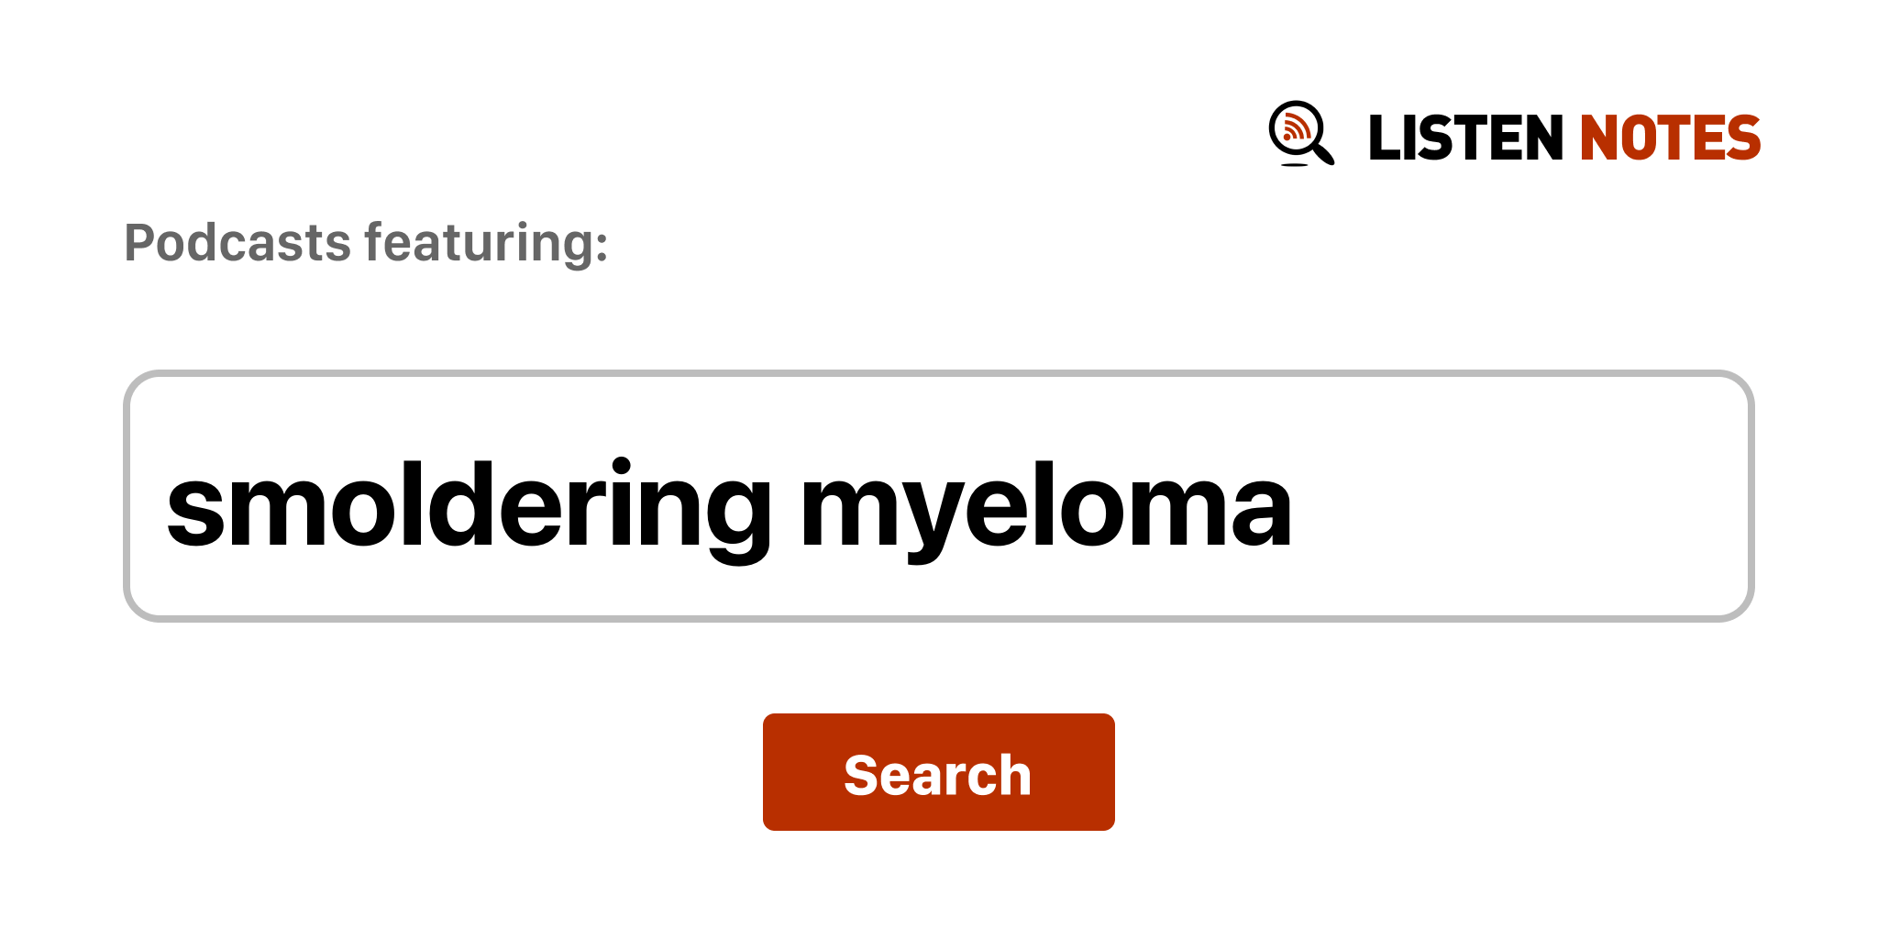Click the red RSS signal inside the magnifier

click(1295, 127)
